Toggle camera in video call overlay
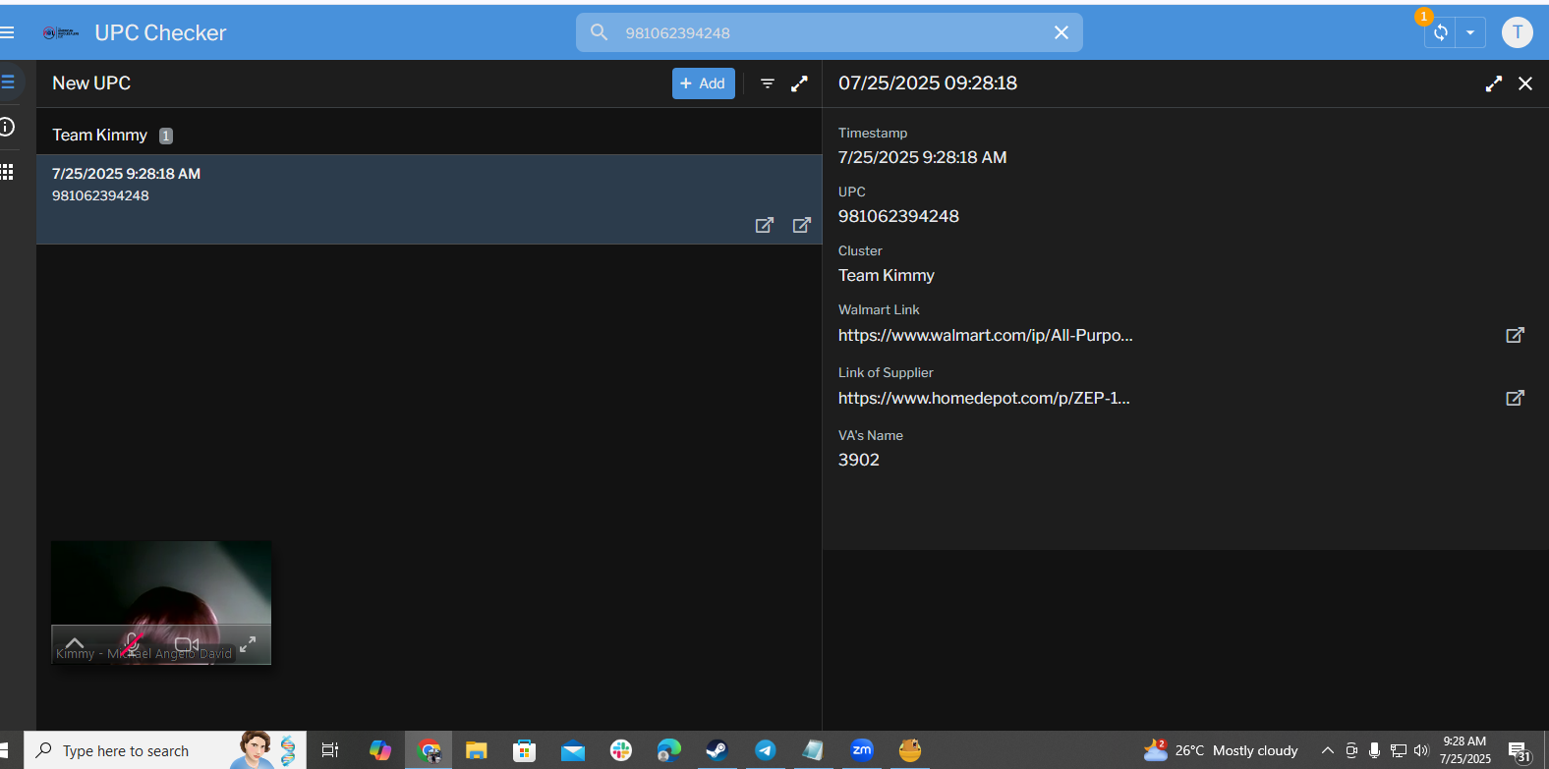This screenshot has width=1549, height=769. click(186, 644)
